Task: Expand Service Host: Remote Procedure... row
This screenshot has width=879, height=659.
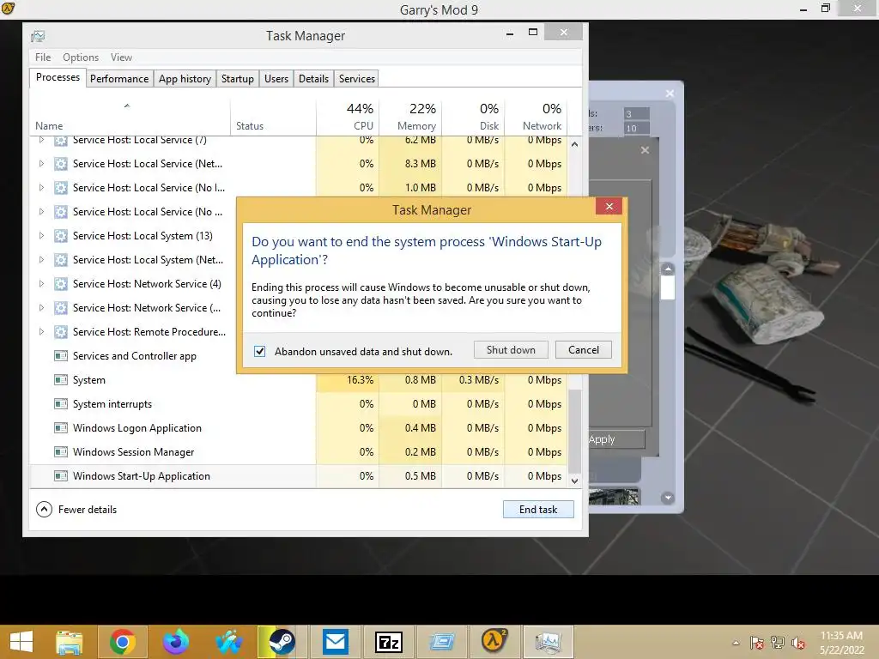Action: click(41, 332)
